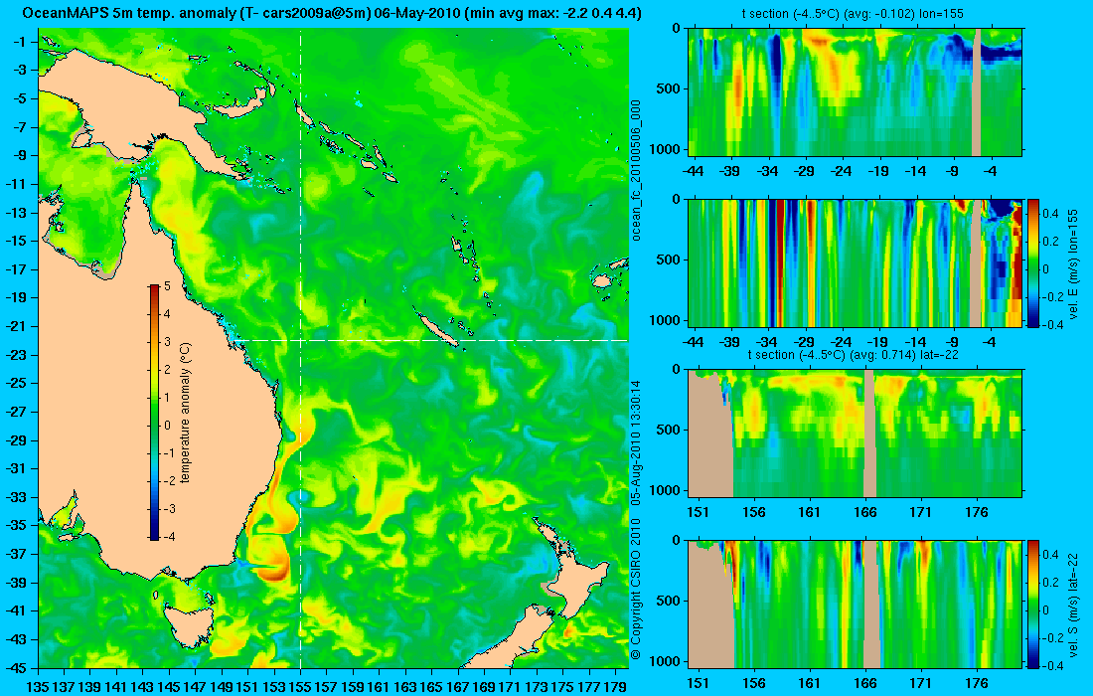Click the temperature anomaly color legend bar on the map
1093x696 pixels.
coord(154,413)
